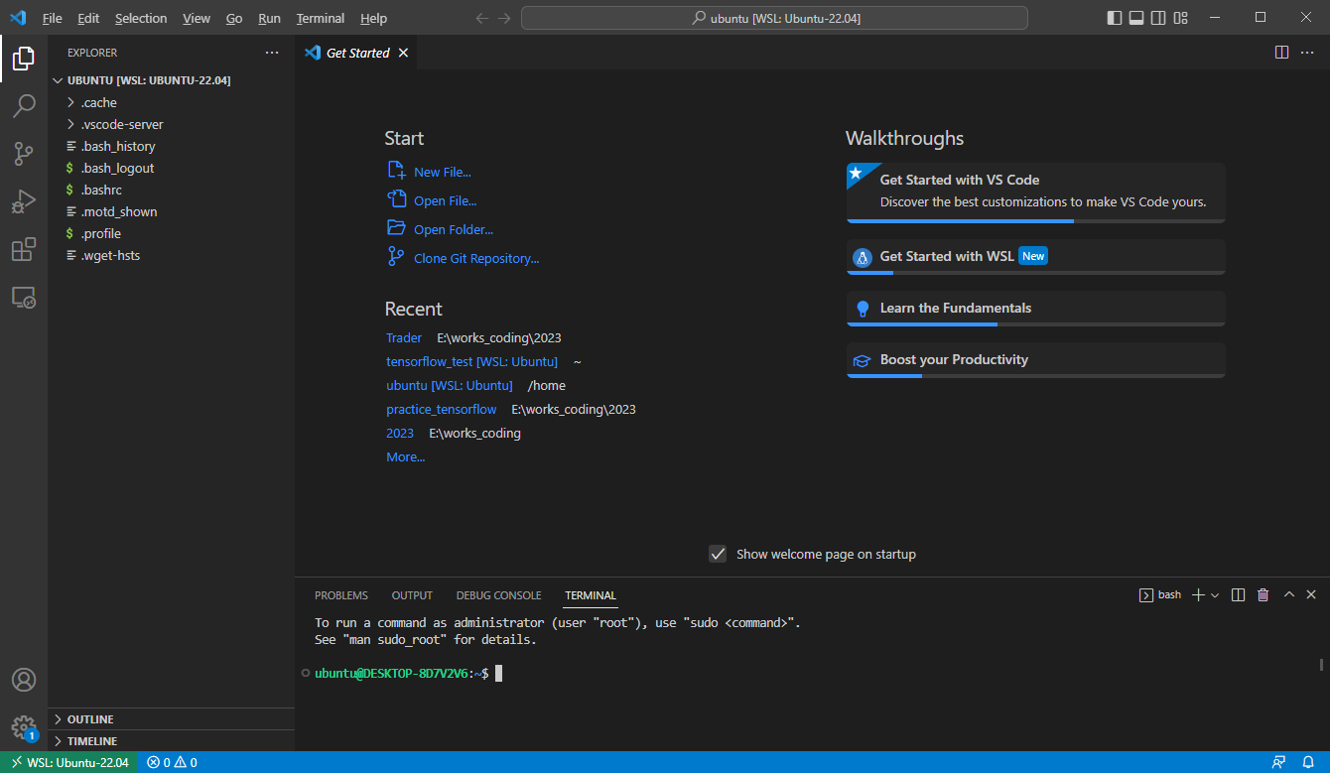The height and width of the screenshot is (773, 1330).
Task: Open Get Started with WSL walkthrough
Action: (x=1035, y=257)
